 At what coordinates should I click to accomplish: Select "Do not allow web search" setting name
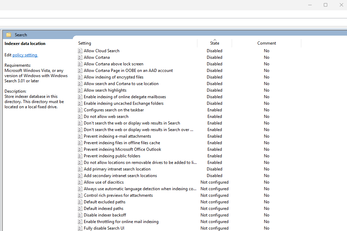coord(106,117)
